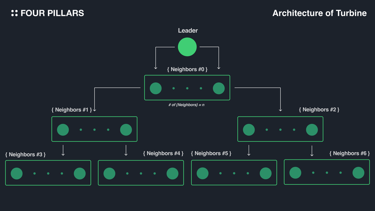Select the right node in Neighbors #4 group
The width and height of the screenshot is (375, 211).
pyautogui.click(x=172, y=173)
